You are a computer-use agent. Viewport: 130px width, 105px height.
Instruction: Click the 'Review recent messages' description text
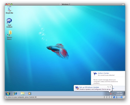pos(106,82)
